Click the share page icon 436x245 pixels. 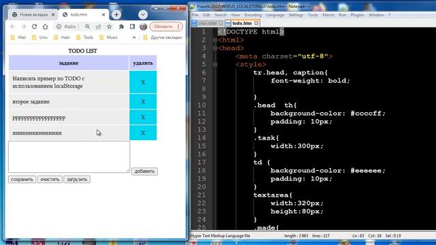pos(98,27)
